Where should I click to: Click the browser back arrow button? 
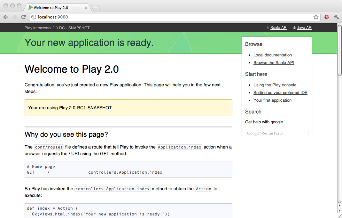tap(5, 17)
